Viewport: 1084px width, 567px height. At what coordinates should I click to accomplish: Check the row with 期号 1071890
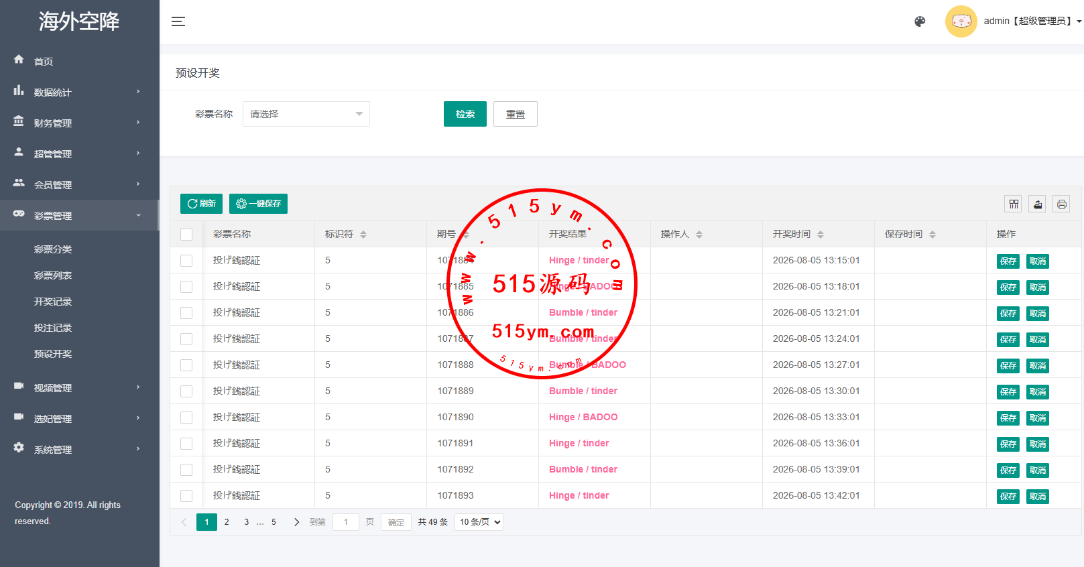(186, 418)
